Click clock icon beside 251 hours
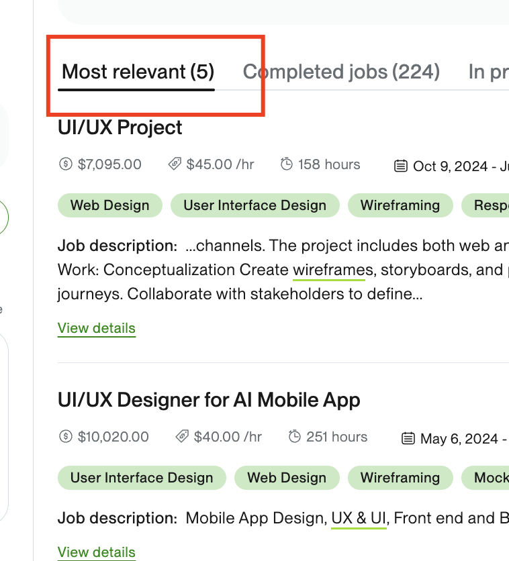Viewport: 509px width, 561px height. (x=295, y=436)
